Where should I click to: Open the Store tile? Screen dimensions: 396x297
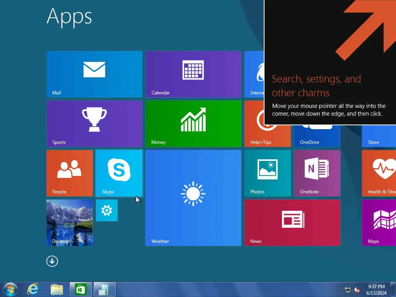pos(379,136)
